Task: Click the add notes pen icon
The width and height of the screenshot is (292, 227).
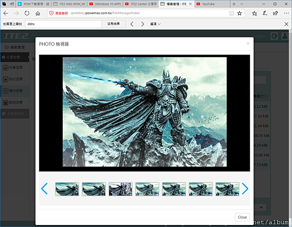Action: click(x=265, y=13)
